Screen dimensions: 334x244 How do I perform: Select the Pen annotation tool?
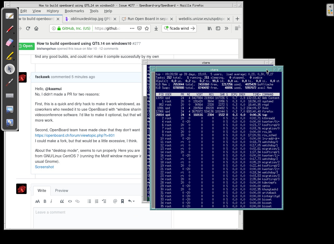pyautogui.click(x=10, y=29)
